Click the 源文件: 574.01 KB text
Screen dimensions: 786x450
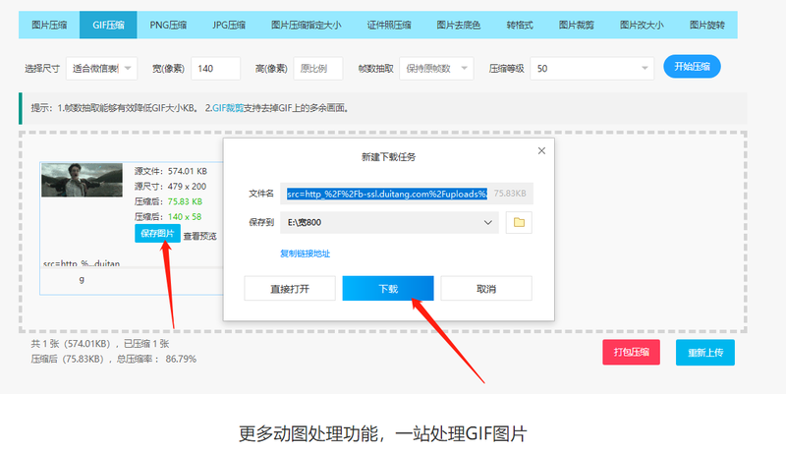[170, 171]
